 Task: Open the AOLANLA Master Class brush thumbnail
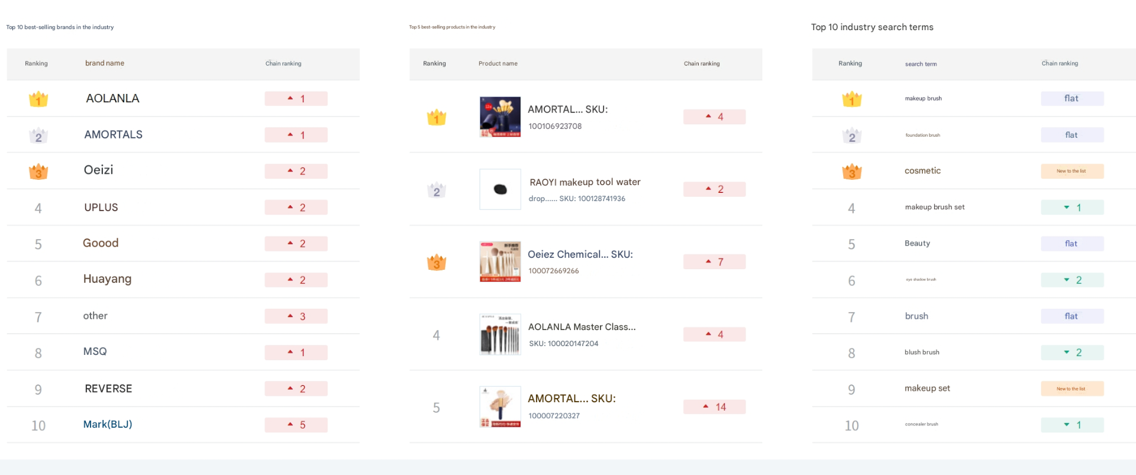tap(500, 334)
